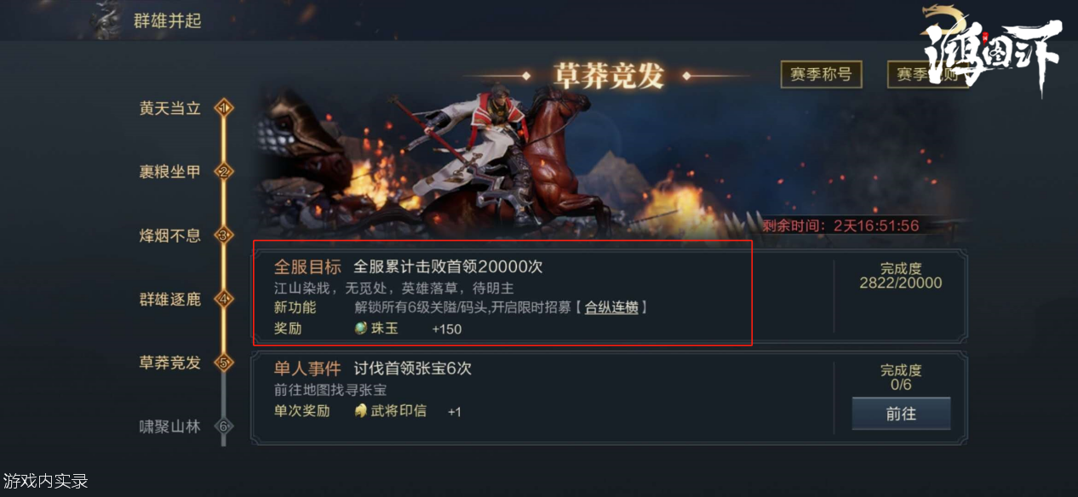Viewport: 1078px width, 497px height.
Task: Click the 群雄并起 header avatar icon
Action: click(107, 20)
